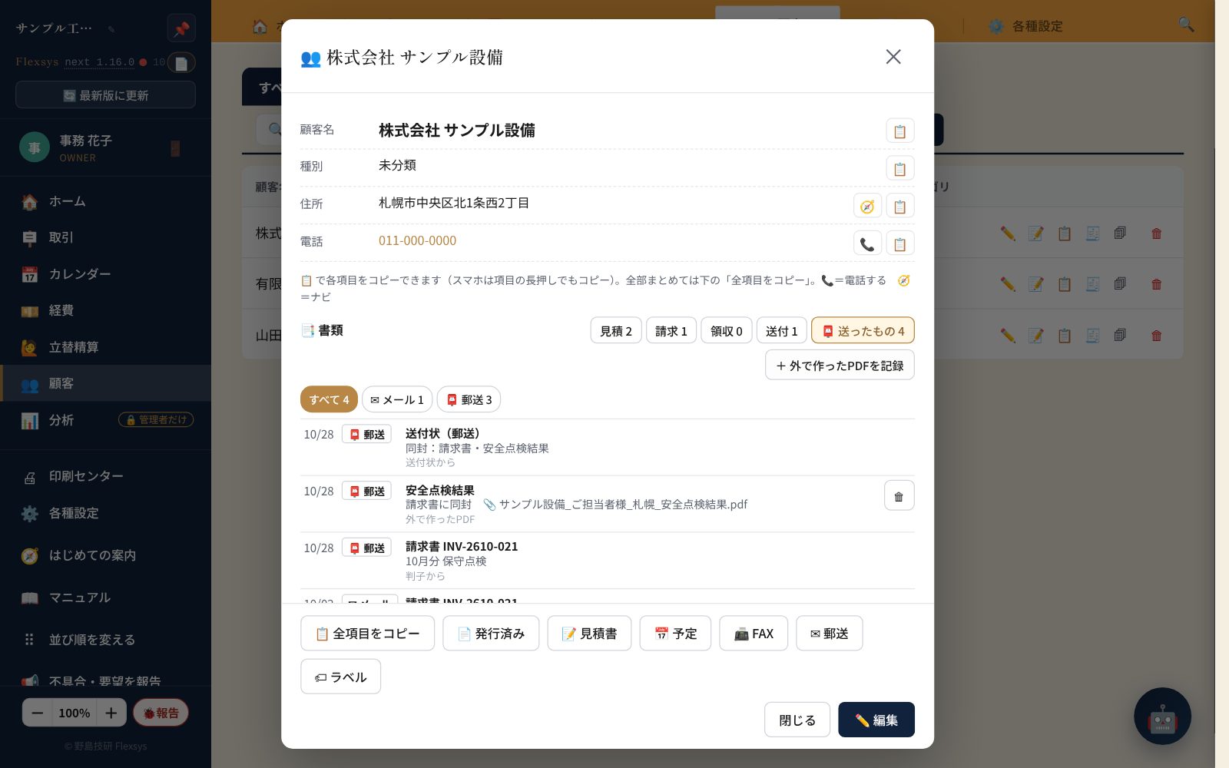The width and height of the screenshot is (1229, 768).
Task: Click the 報告 bug report button
Action: 161,713
